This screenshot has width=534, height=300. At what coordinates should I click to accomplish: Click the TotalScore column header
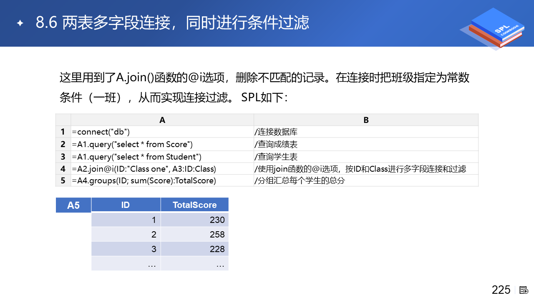tap(194, 205)
